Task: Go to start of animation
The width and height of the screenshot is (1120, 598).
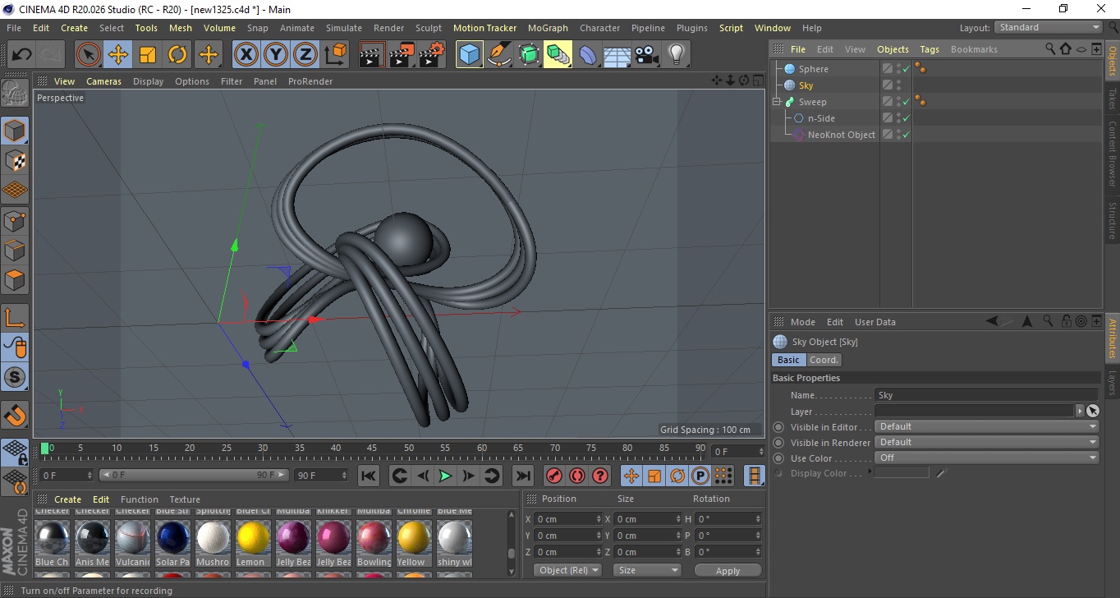Action: click(369, 476)
